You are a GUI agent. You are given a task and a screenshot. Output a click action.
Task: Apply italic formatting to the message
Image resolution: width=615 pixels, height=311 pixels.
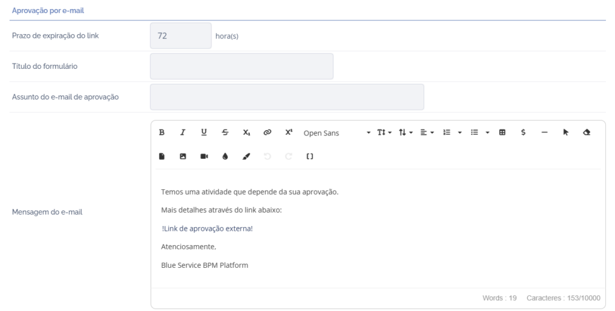tap(183, 133)
